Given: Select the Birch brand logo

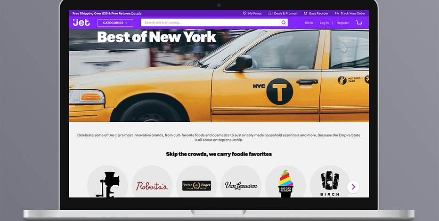Looking at the screenshot, I should point(330,182).
